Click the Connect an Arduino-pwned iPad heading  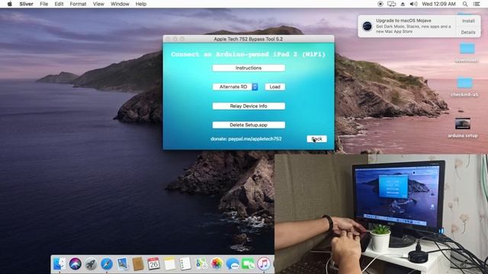point(248,54)
